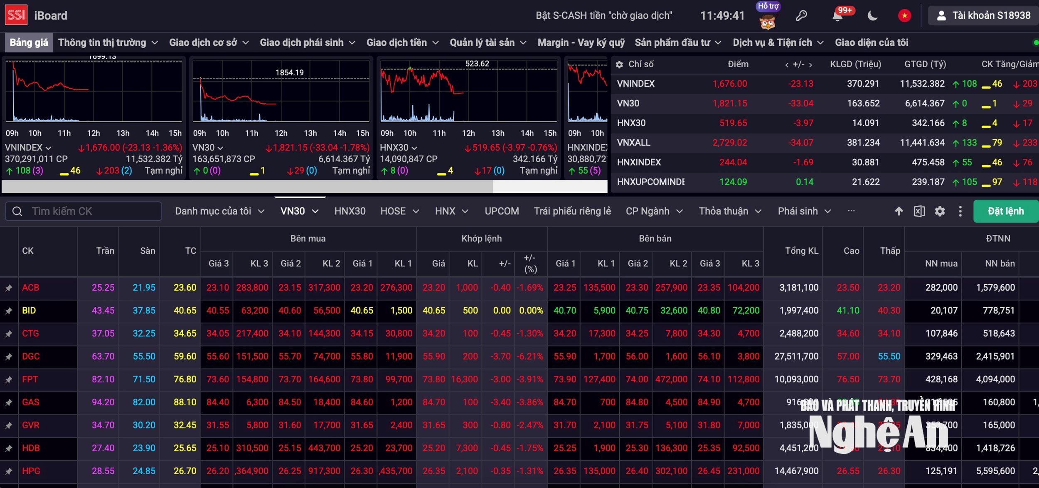Pin the FPT row
Viewport: 1039px width, 488px height.
[x=9, y=379]
